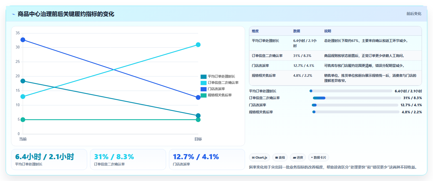Viewport: 433px width, 181px height.
Task: Click the 说明 column header
Action: pos(328,31)
